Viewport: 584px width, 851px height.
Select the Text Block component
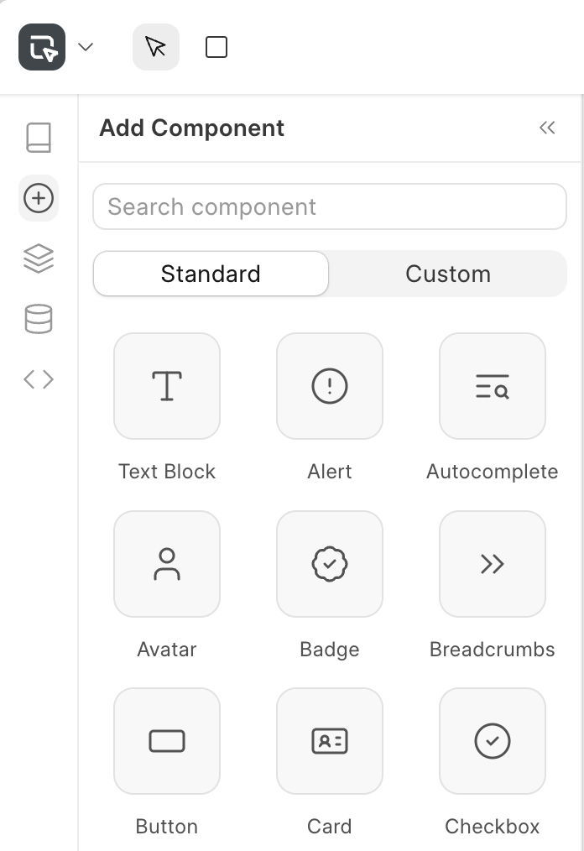pos(166,386)
